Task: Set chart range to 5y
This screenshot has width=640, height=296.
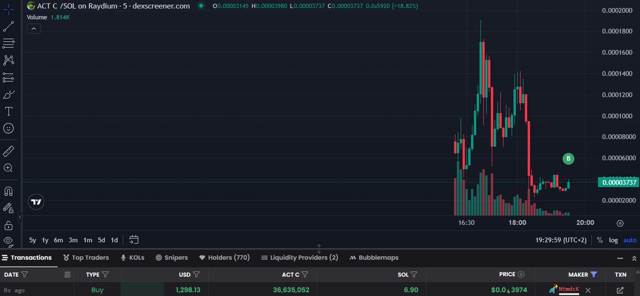Action: click(x=33, y=240)
